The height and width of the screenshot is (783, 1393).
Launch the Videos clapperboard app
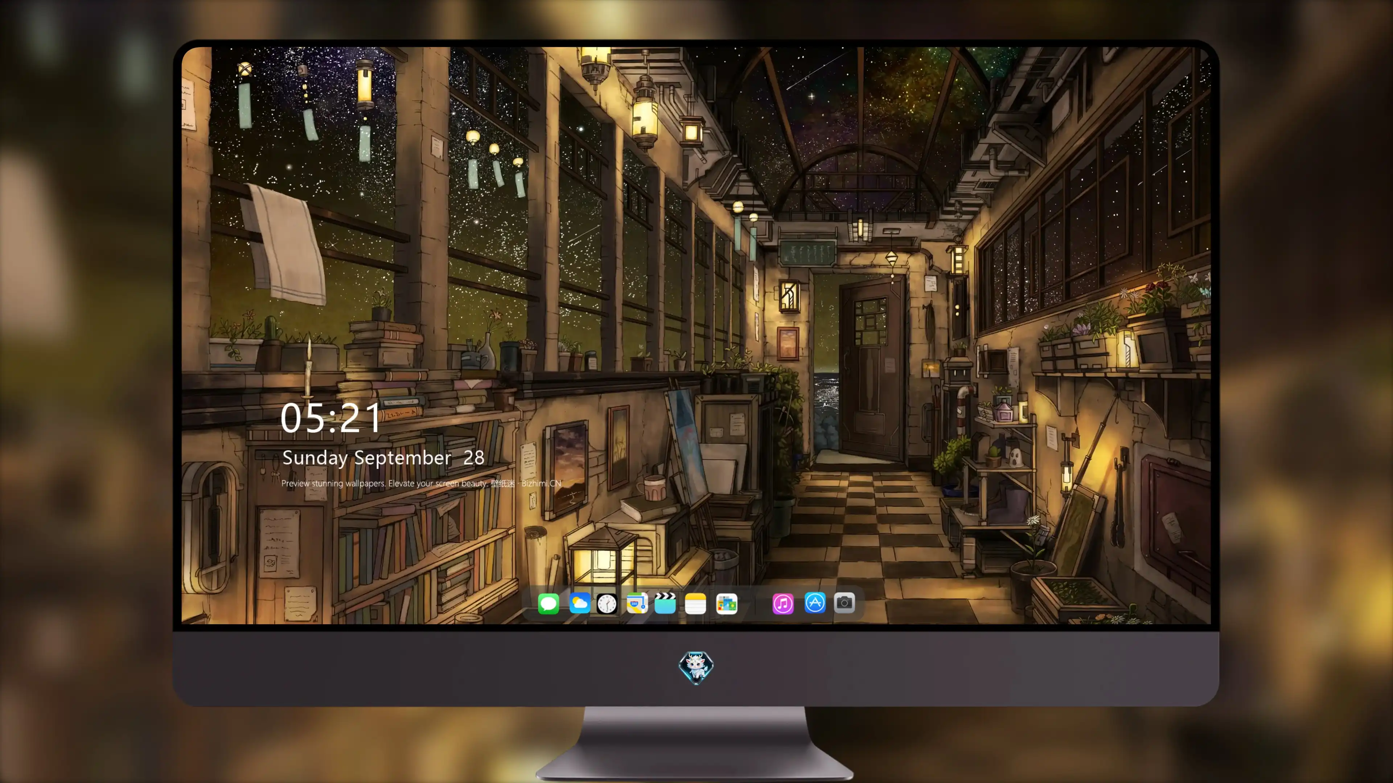coord(665,603)
